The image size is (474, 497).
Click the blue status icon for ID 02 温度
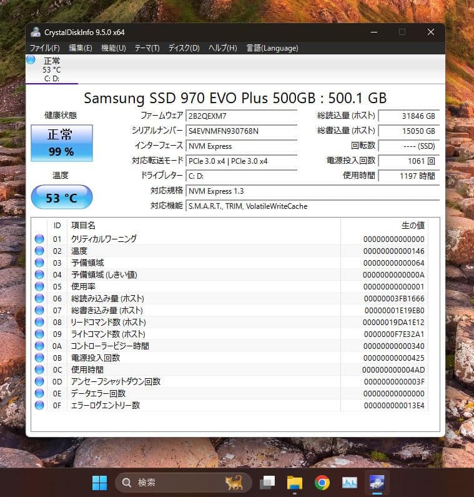[x=39, y=251]
